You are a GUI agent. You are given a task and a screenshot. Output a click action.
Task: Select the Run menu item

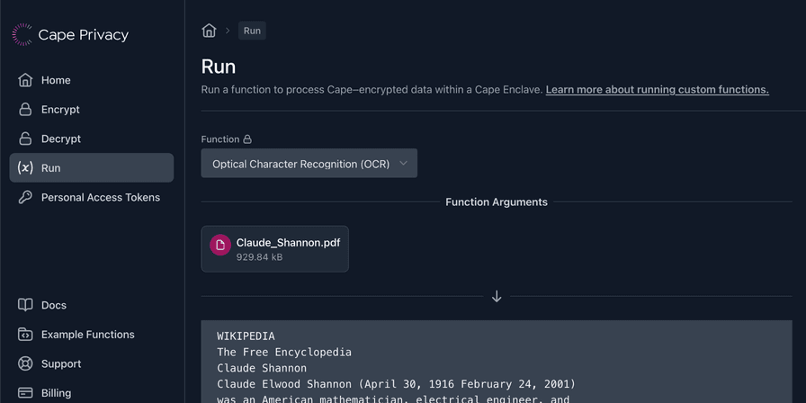(92, 167)
